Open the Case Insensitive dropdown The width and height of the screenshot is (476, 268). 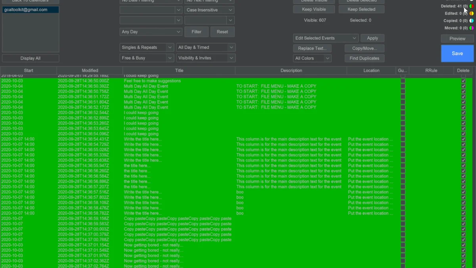pyautogui.click(x=209, y=10)
